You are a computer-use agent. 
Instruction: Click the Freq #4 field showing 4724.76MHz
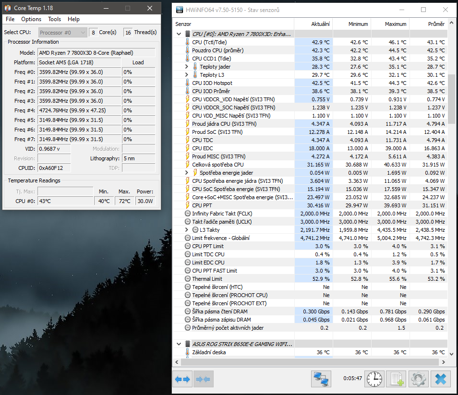point(79,110)
